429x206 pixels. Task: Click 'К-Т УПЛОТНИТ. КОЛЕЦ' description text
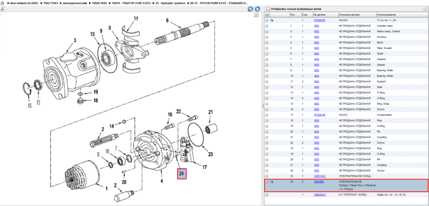353,195
